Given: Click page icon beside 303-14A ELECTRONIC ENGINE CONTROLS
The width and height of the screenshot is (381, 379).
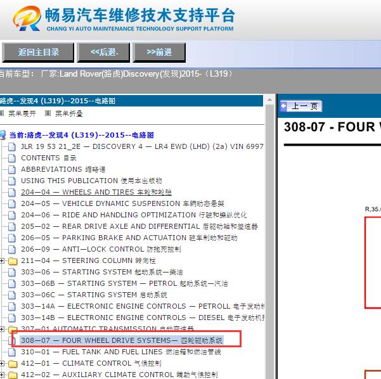Looking at the screenshot, I should click(x=12, y=307).
